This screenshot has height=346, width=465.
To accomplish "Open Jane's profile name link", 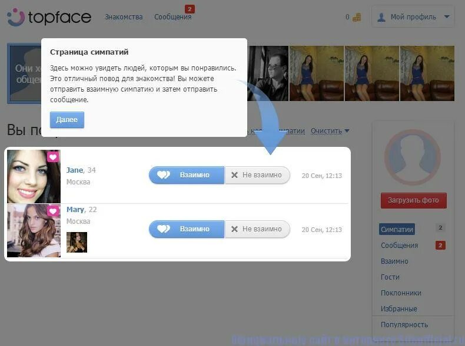I will point(75,170).
